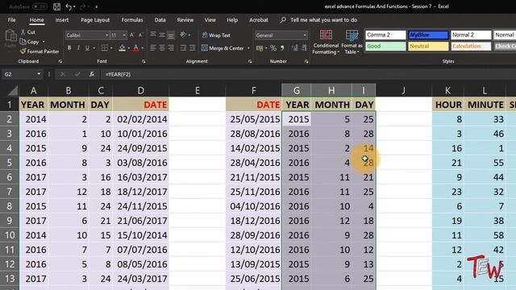Toggle Underline formatting
Viewport: 516px width, 290px height.
coord(87,48)
